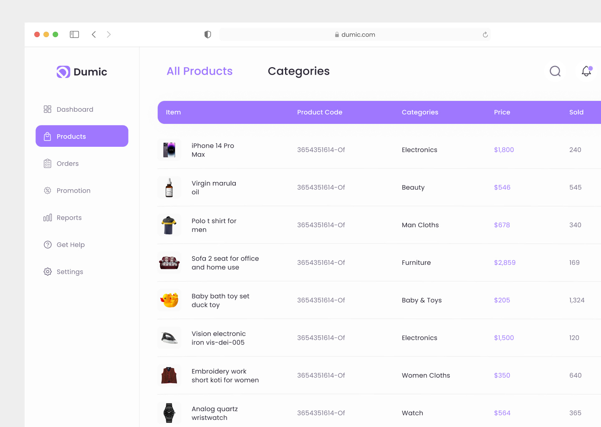601x427 pixels.
Task: Click the shield privacy icon
Action: click(207, 34)
